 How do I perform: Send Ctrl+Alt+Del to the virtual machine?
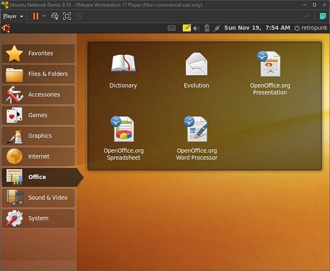click(x=55, y=16)
